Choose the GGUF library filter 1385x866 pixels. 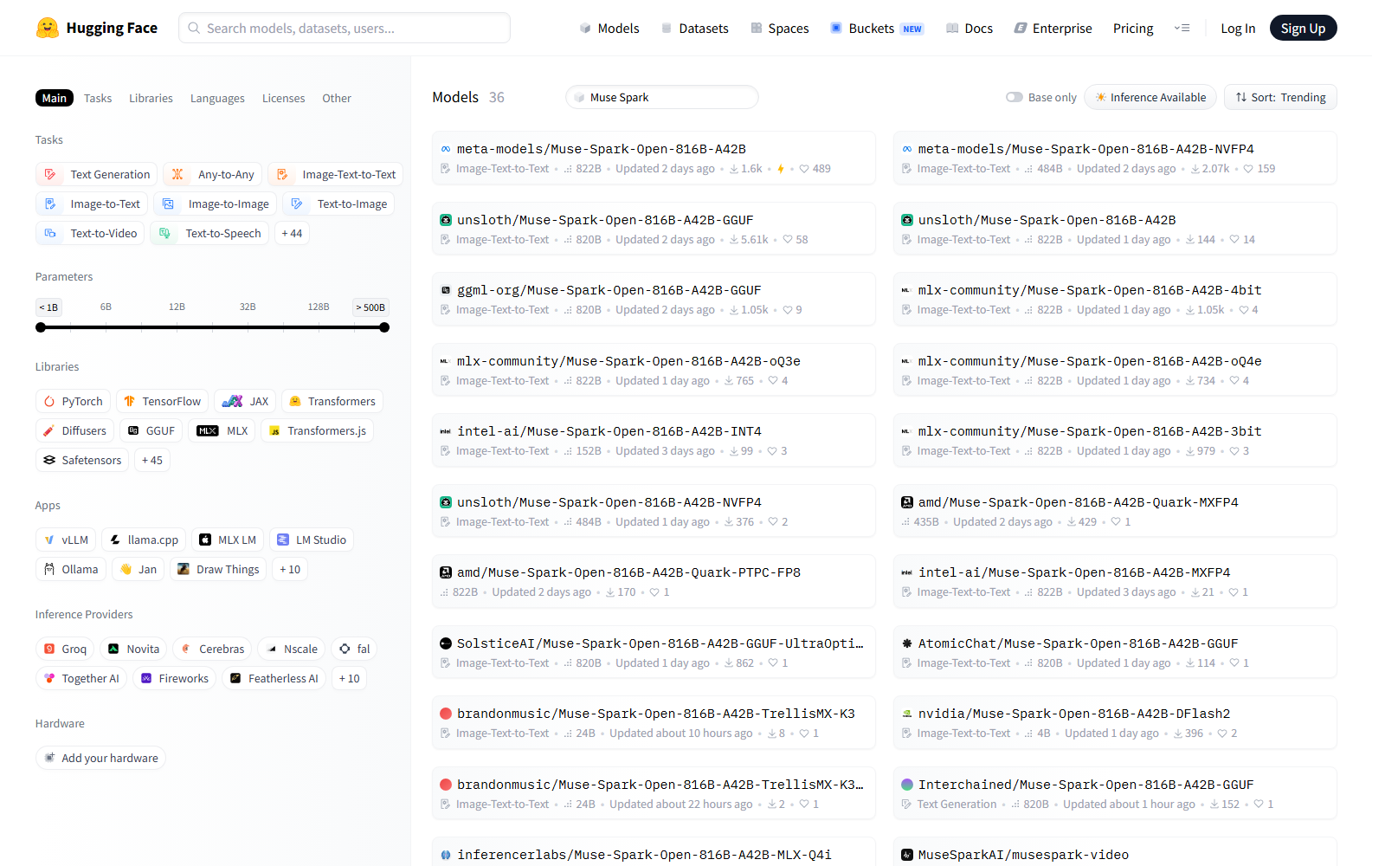tap(151, 430)
